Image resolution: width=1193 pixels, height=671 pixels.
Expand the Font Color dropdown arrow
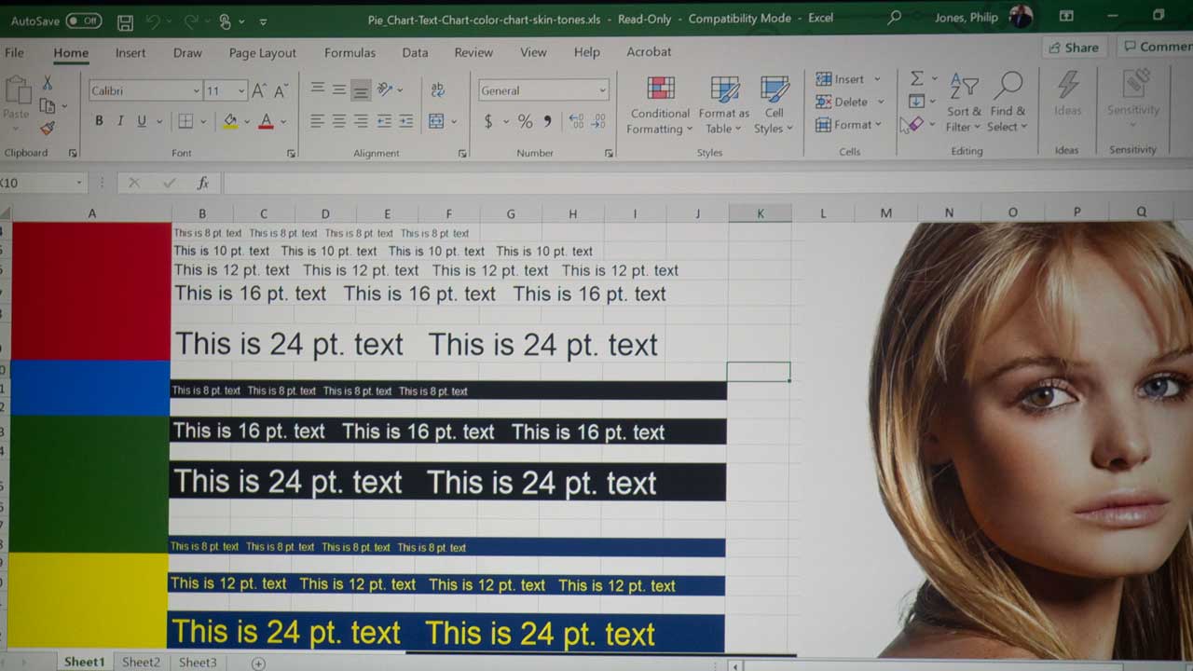283,122
